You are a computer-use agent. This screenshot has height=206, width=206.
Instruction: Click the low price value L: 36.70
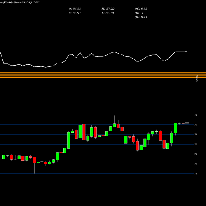[108, 13]
